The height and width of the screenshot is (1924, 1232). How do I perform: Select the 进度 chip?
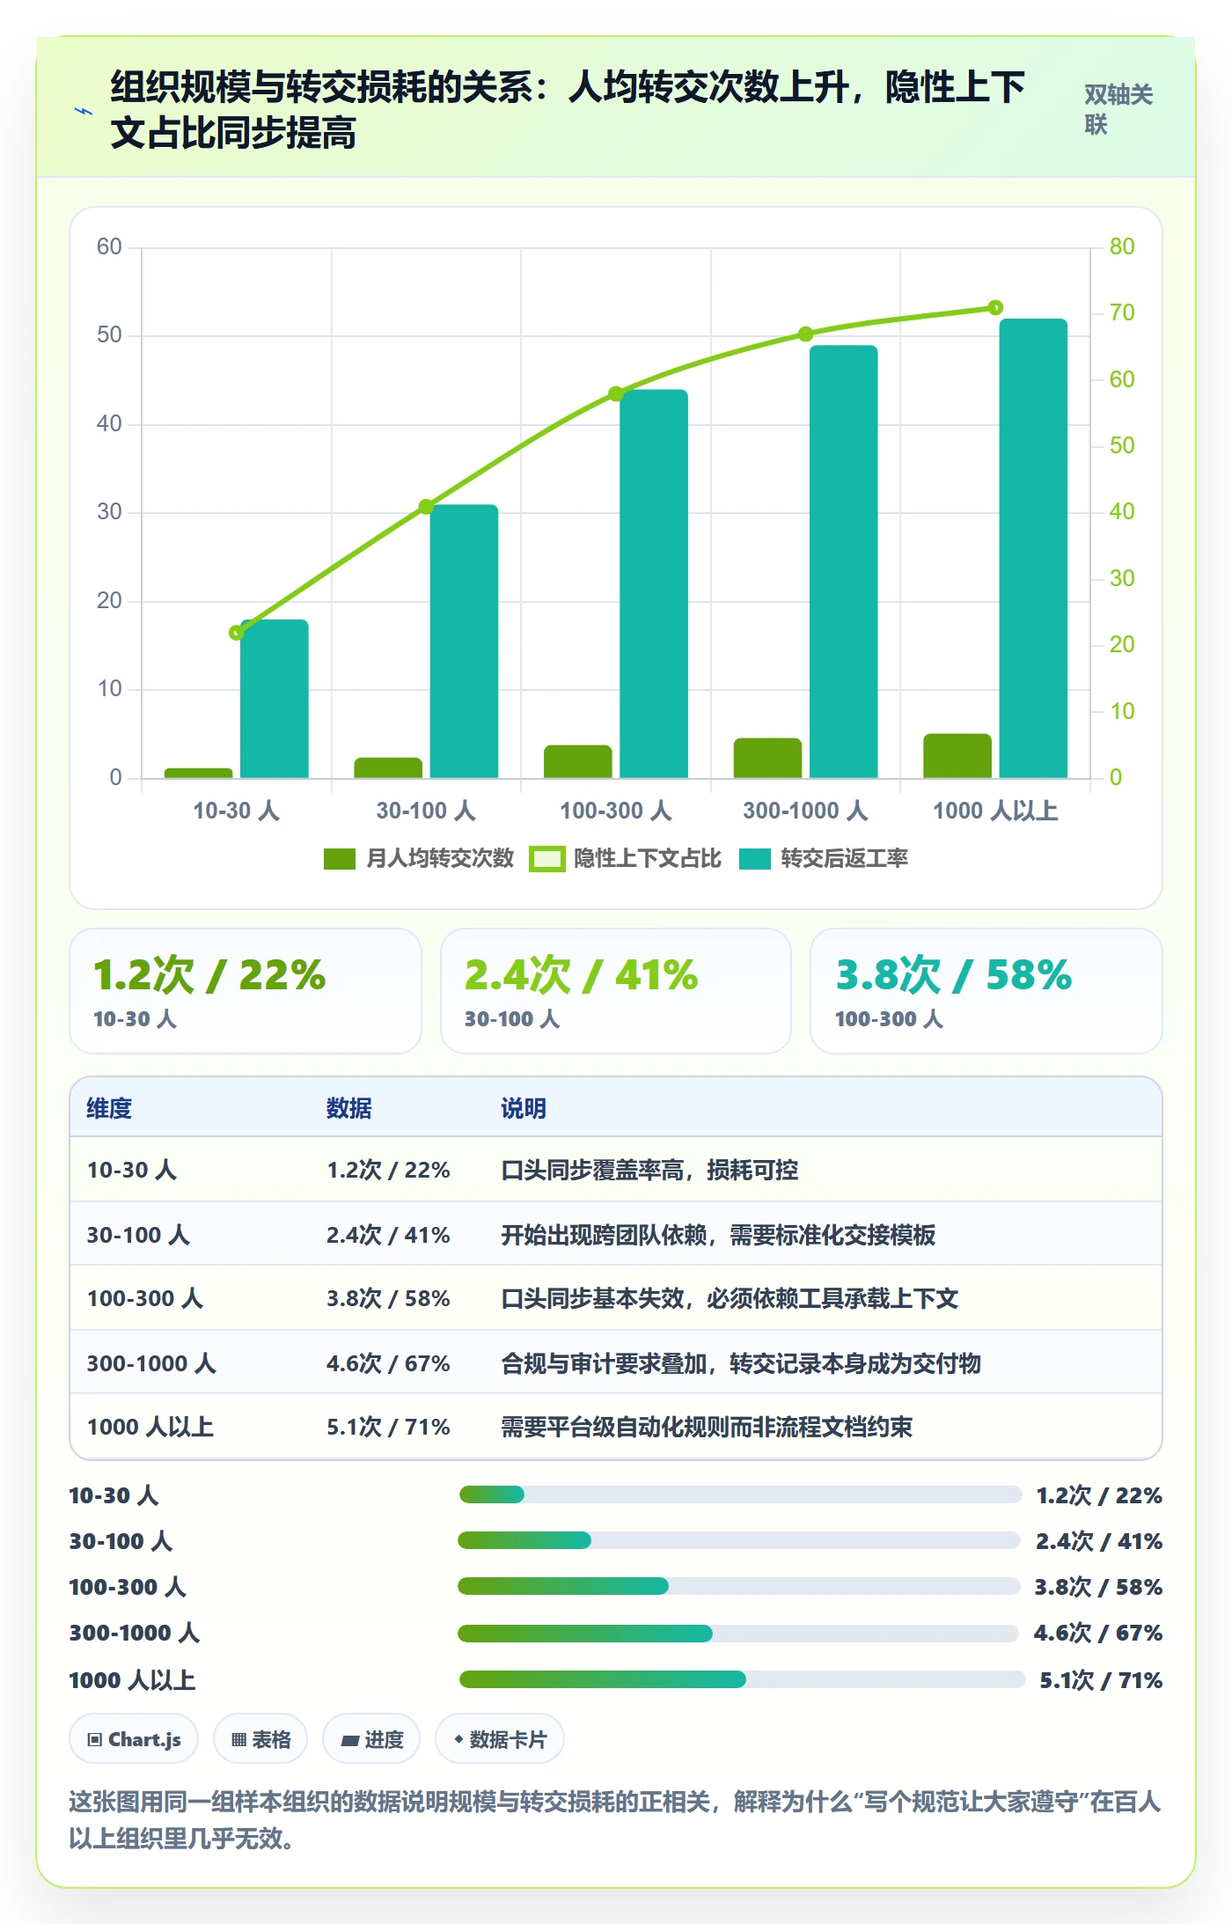pos(371,1739)
